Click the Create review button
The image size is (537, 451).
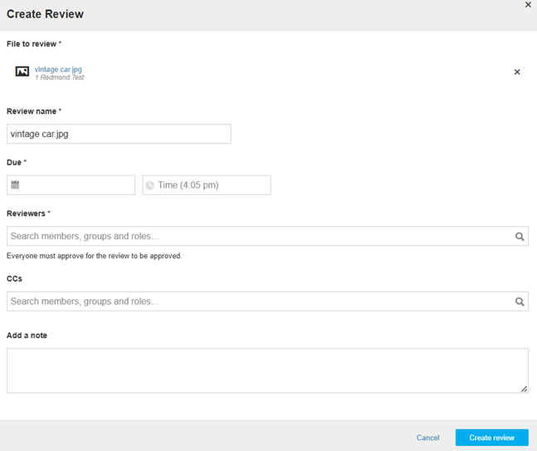coord(492,438)
